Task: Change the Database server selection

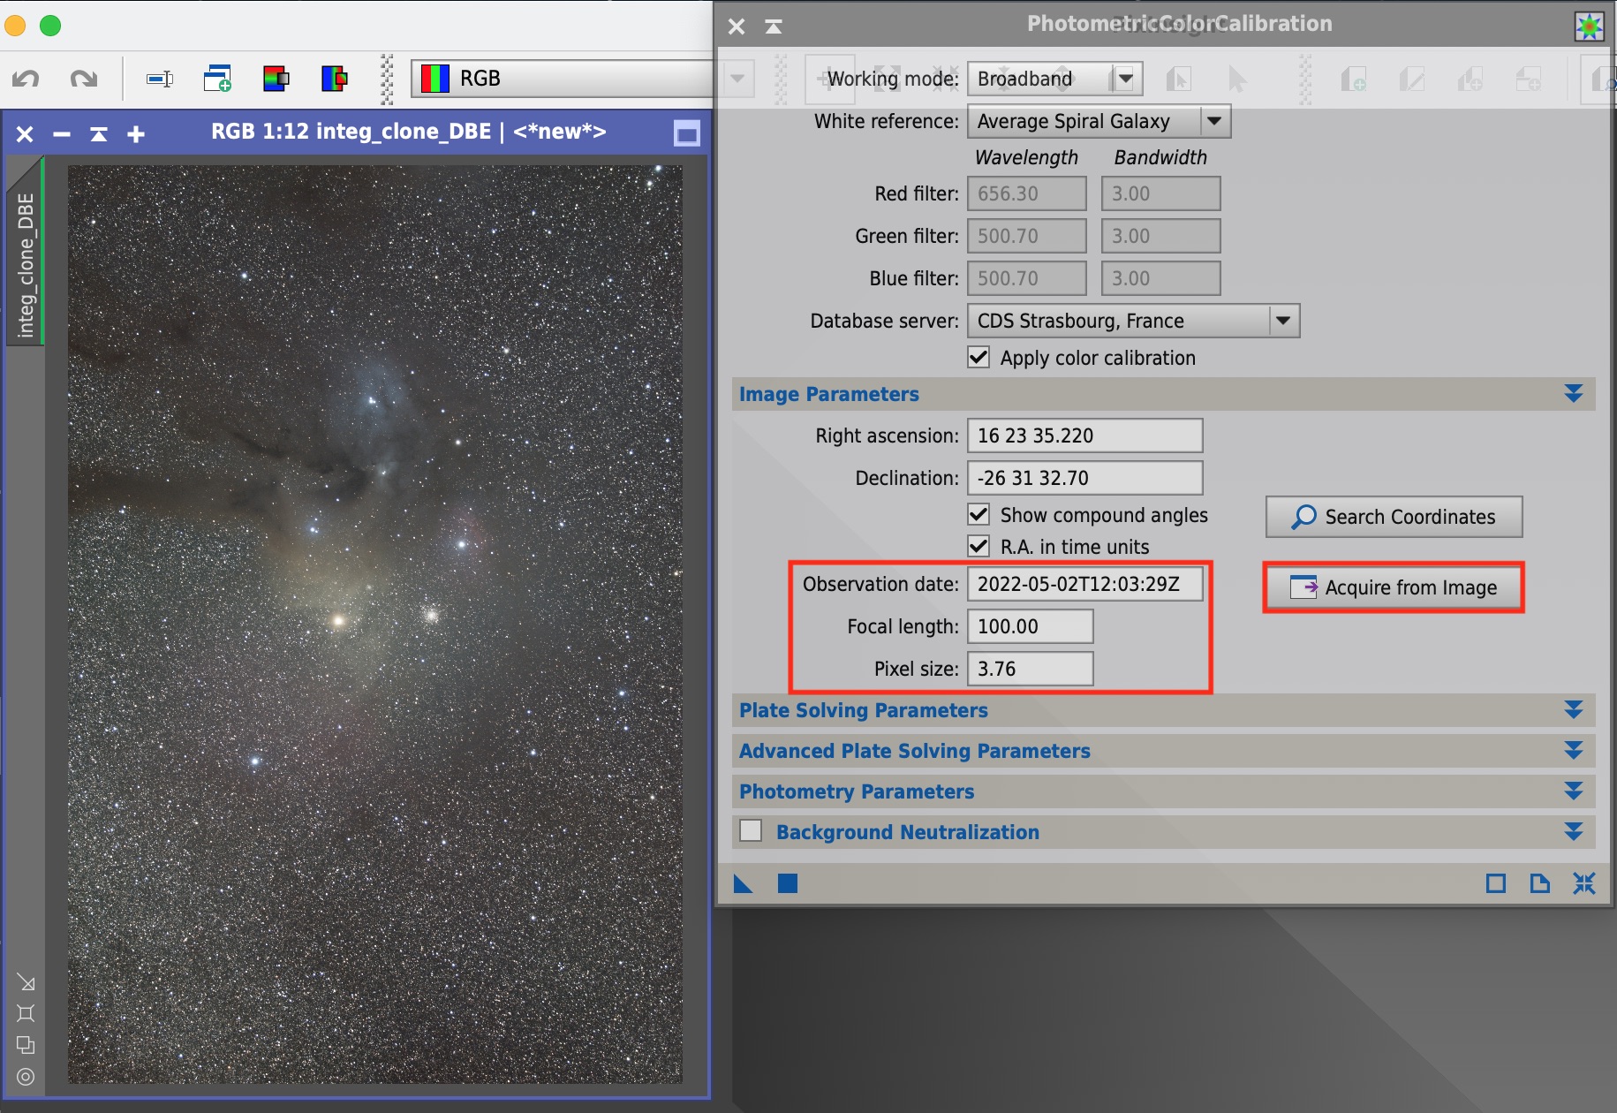Action: tap(1283, 321)
